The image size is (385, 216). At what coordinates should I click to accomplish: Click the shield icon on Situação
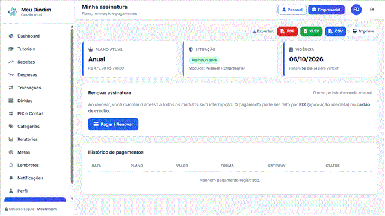191,49
